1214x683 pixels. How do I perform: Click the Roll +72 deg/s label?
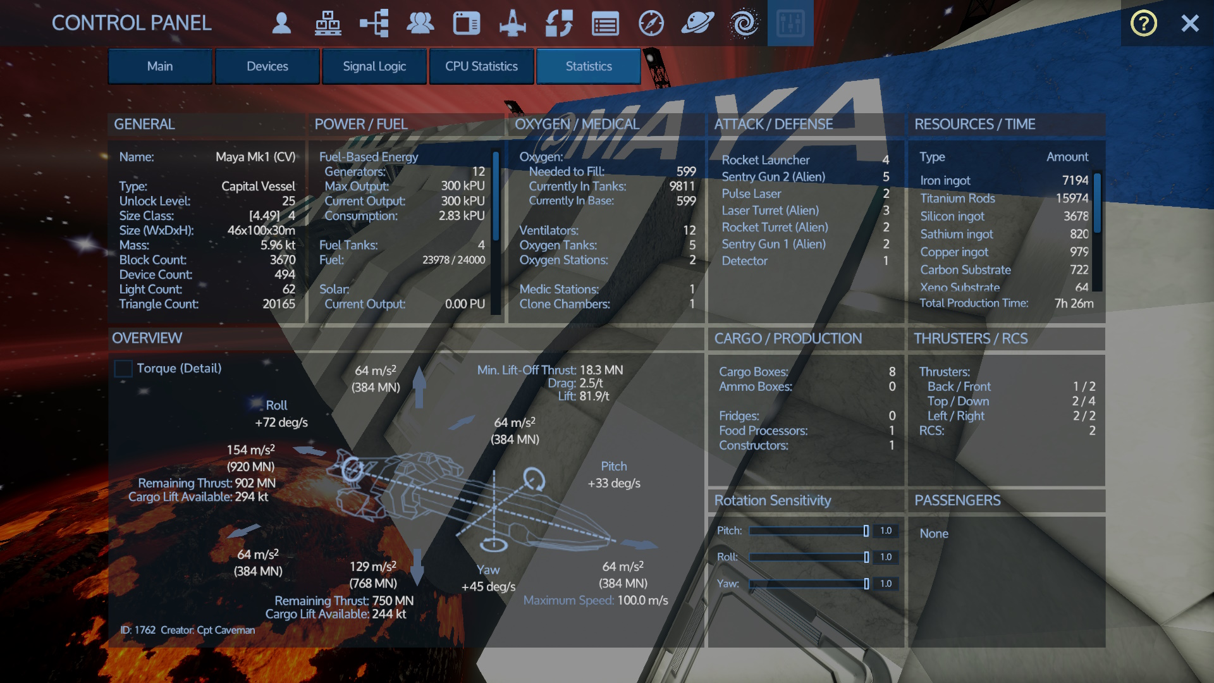click(x=281, y=414)
